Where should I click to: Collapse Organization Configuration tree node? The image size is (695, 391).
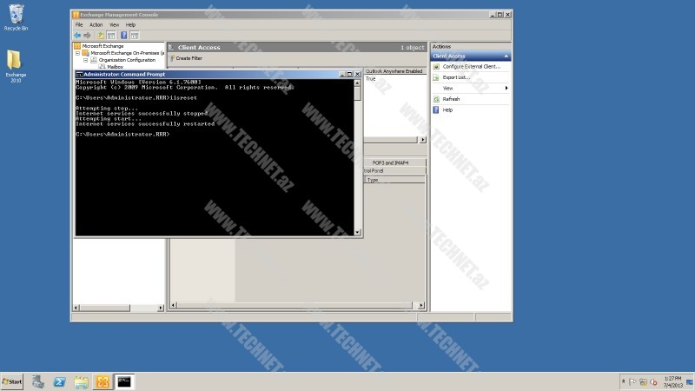85,60
